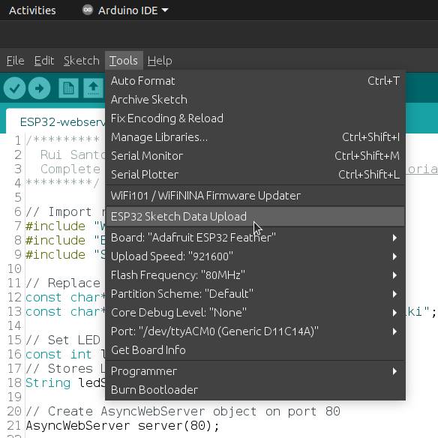The width and height of the screenshot is (438, 438).
Task: Click the New sketch toolbar icon
Action: click(x=68, y=88)
